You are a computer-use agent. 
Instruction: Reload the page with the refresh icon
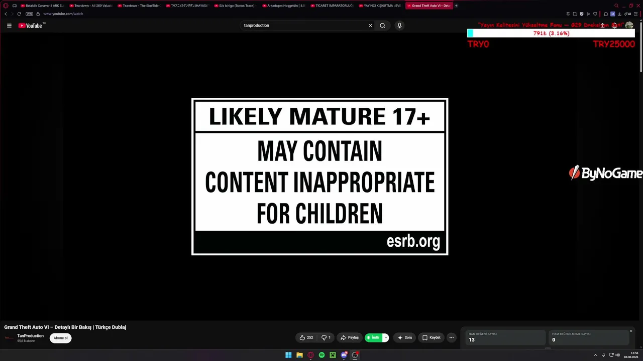pyautogui.click(x=19, y=14)
